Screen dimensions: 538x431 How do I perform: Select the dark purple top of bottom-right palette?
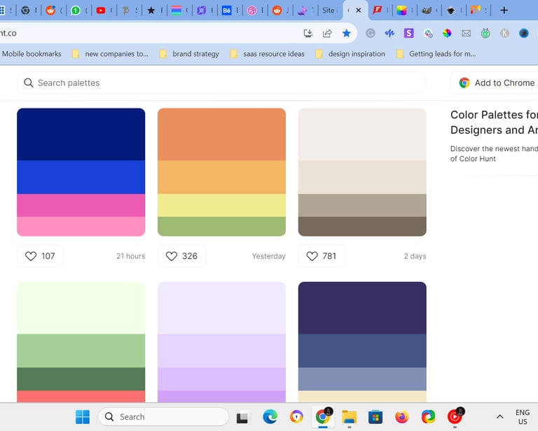362,308
